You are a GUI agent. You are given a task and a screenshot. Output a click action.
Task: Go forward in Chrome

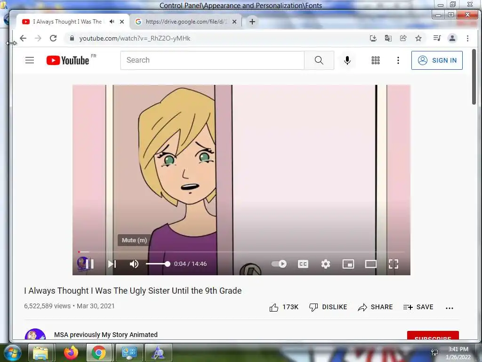click(x=38, y=38)
